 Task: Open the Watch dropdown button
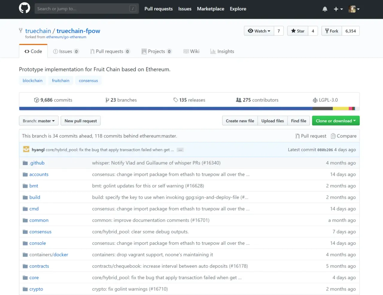[259, 31]
